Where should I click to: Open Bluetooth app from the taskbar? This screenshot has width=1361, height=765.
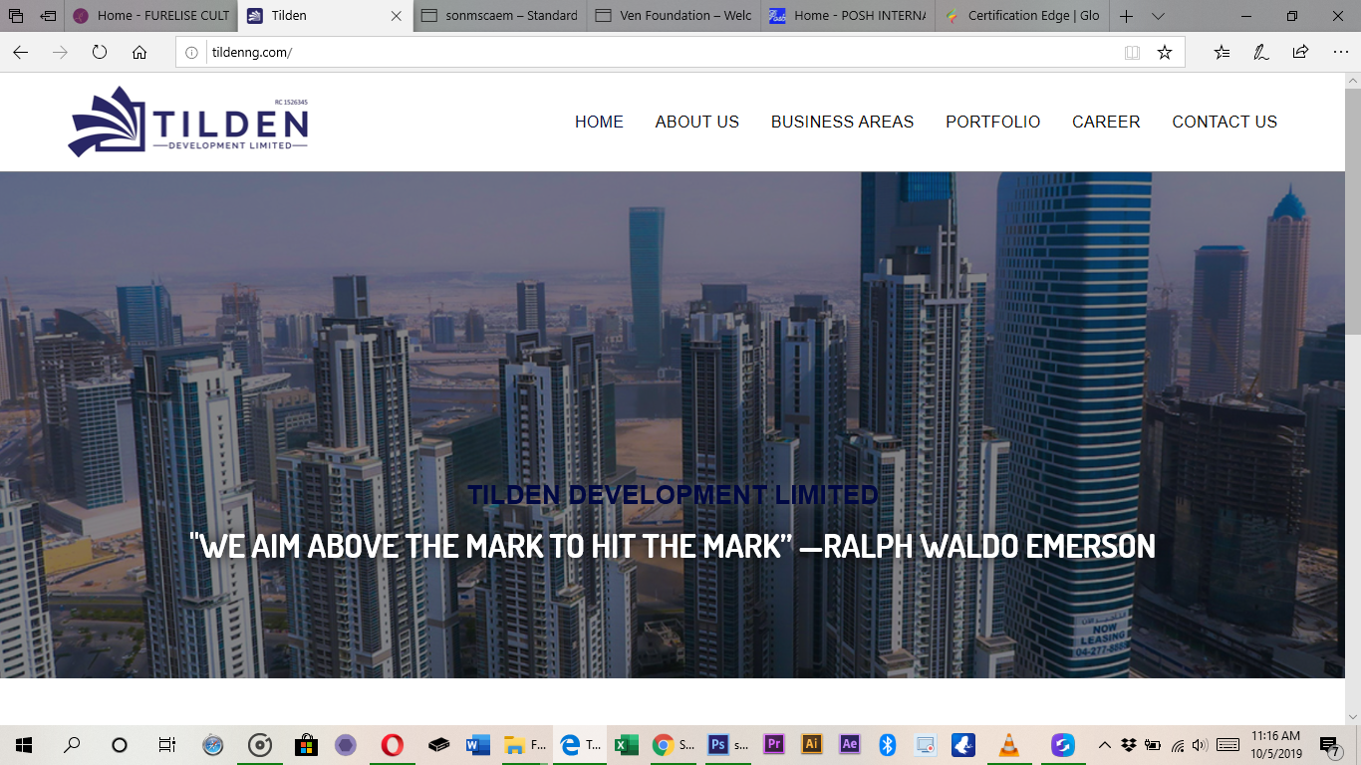pos(888,745)
